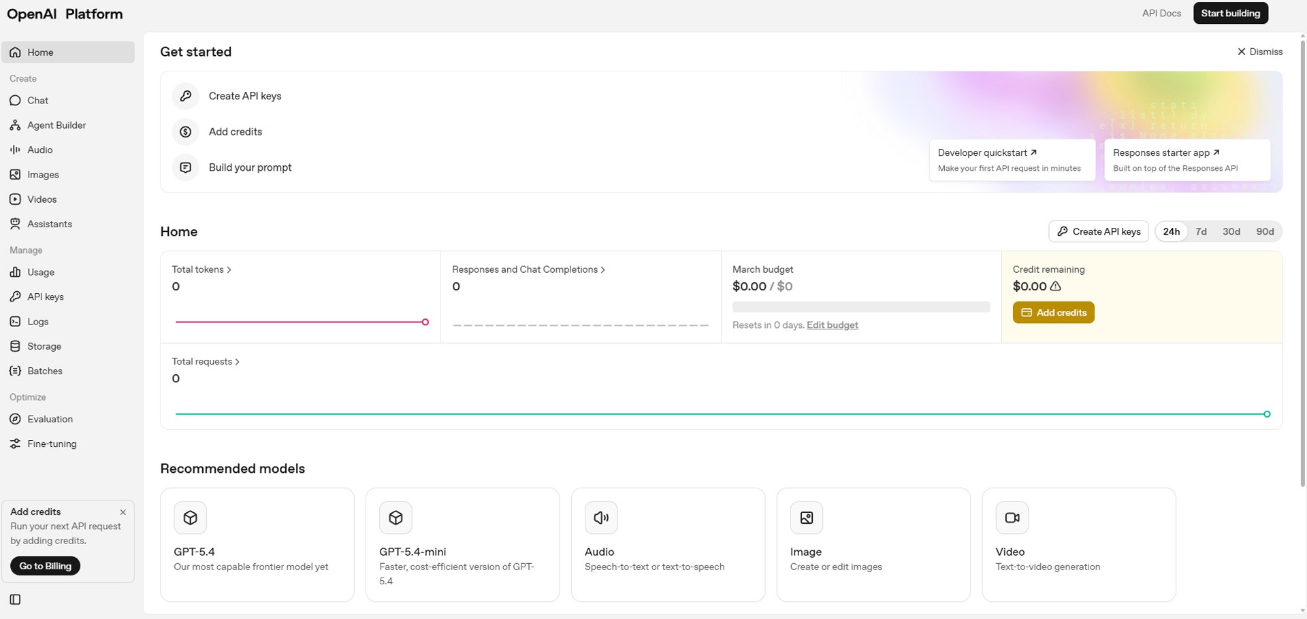Click the OpenAI Platform logo
Viewport: 1307px width, 619px height.
(x=65, y=14)
